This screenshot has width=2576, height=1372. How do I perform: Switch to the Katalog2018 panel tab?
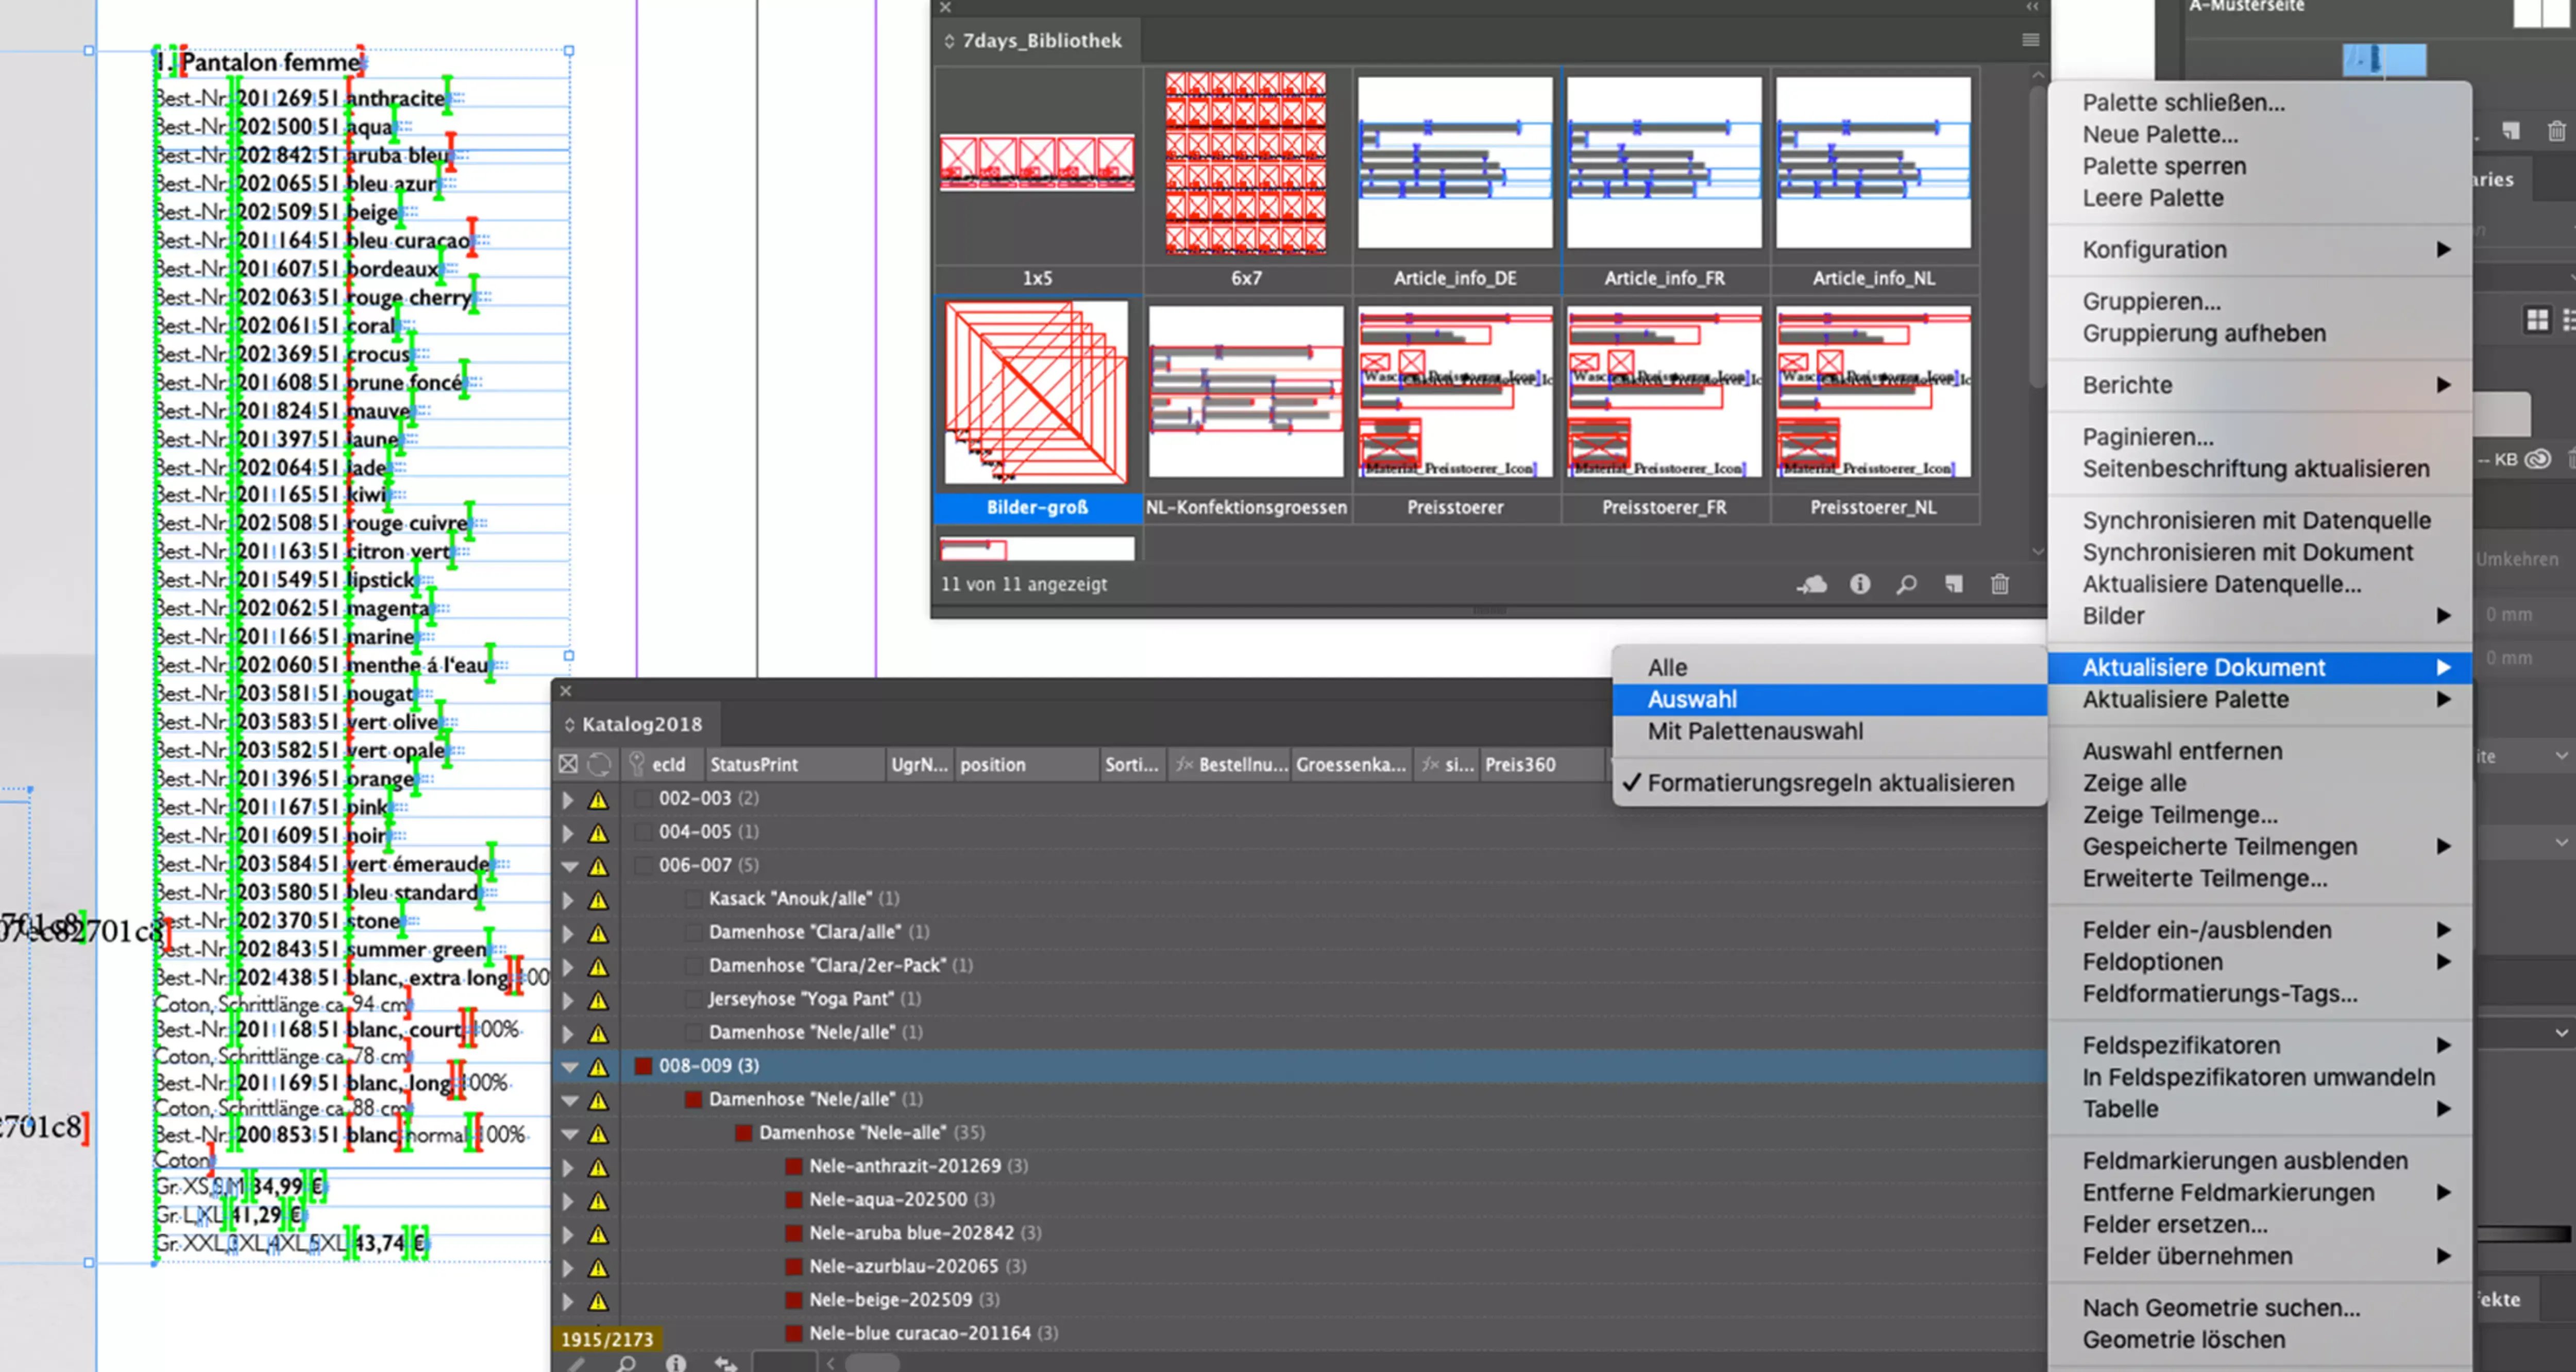tap(641, 724)
